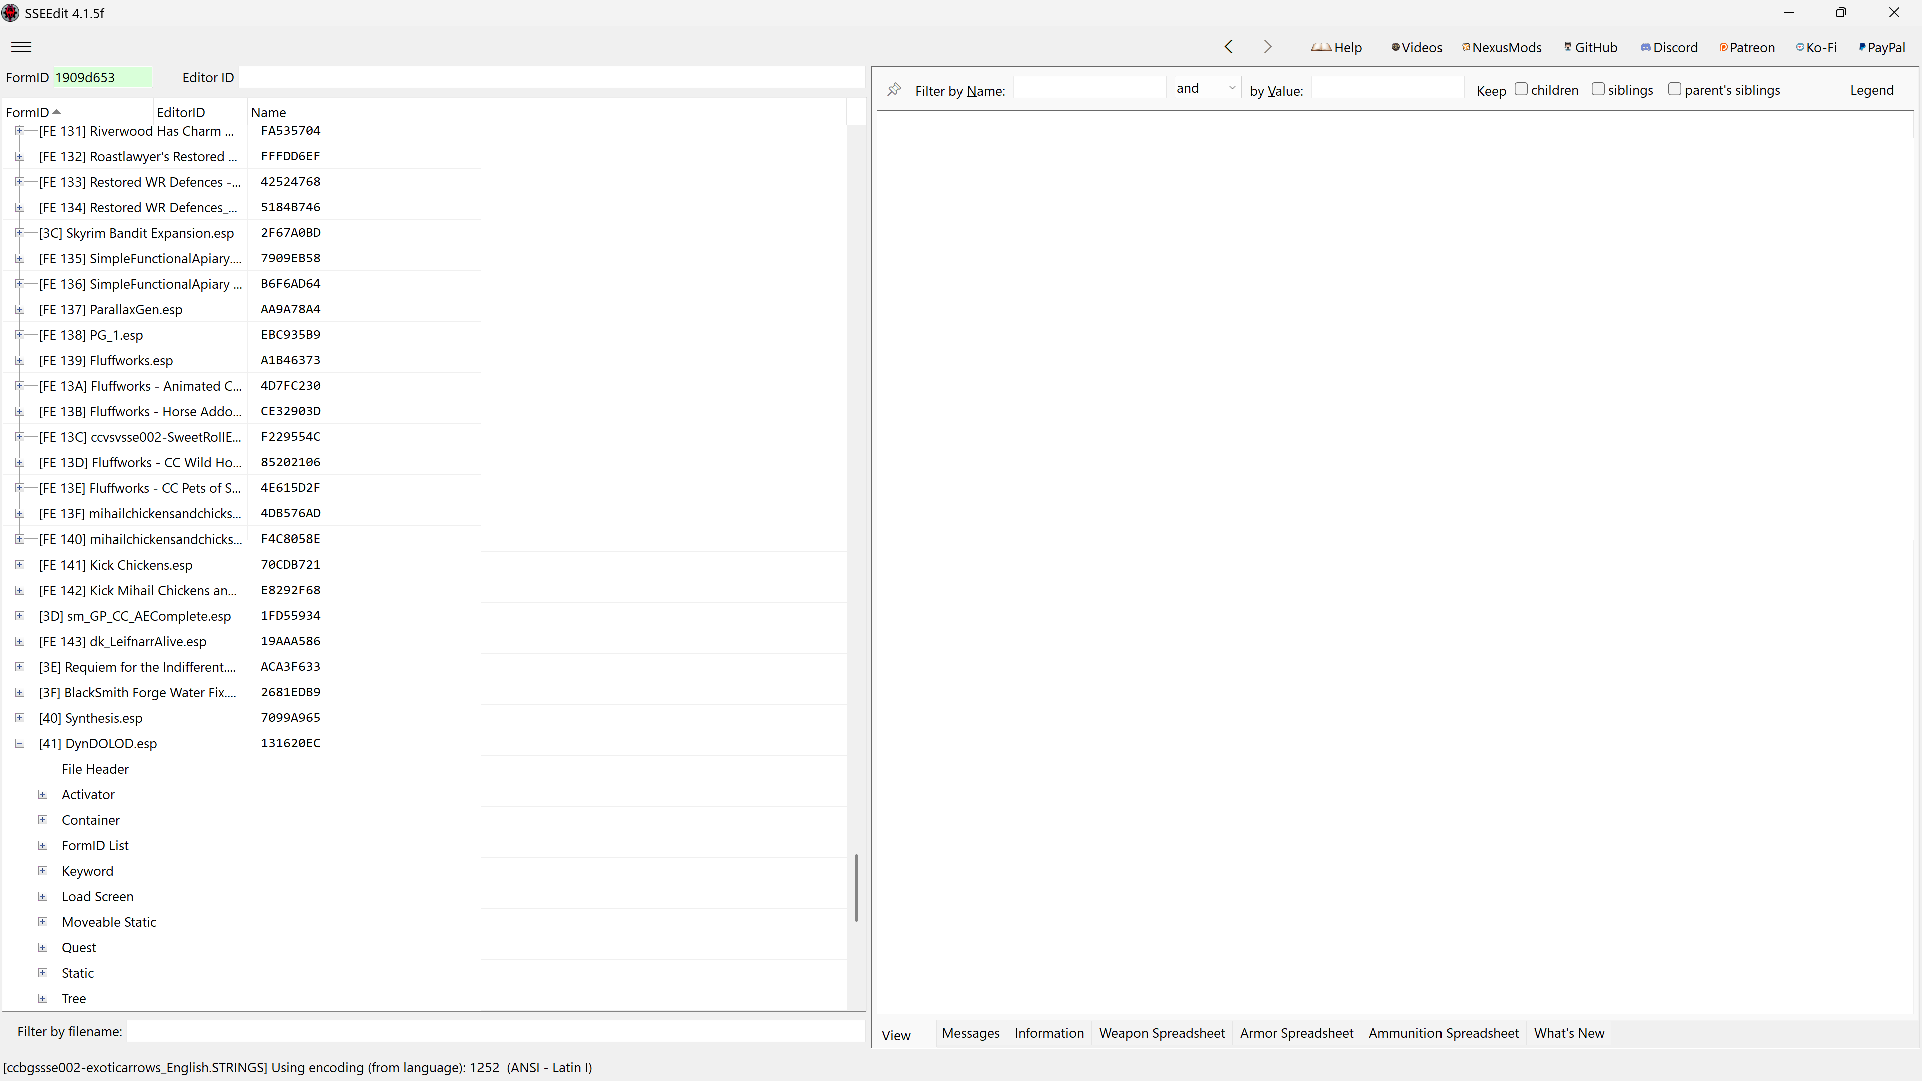Open the GitHub link
1922x1081 pixels.
pyautogui.click(x=1591, y=47)
